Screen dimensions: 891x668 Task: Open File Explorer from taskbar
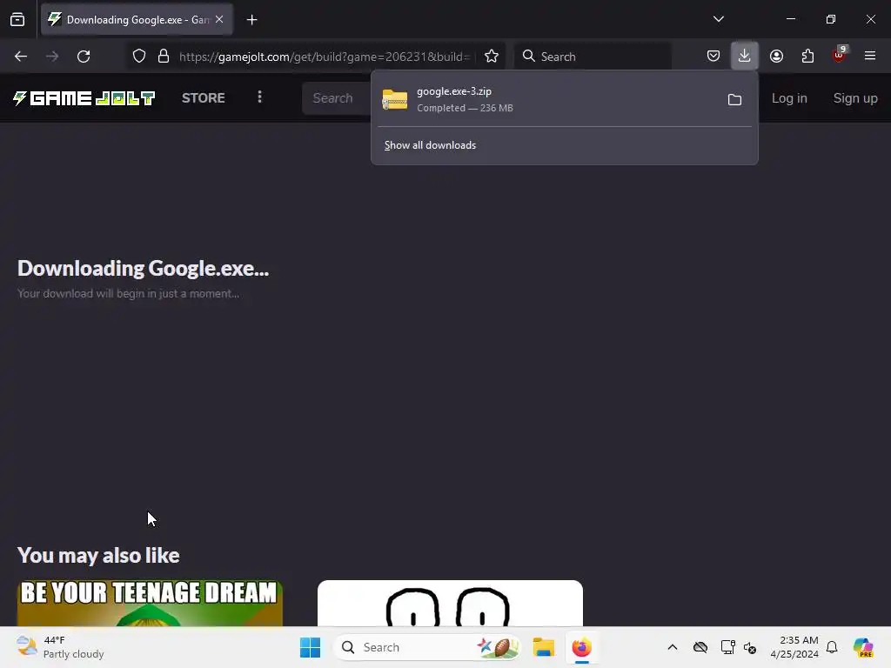[x=543, y=647]
